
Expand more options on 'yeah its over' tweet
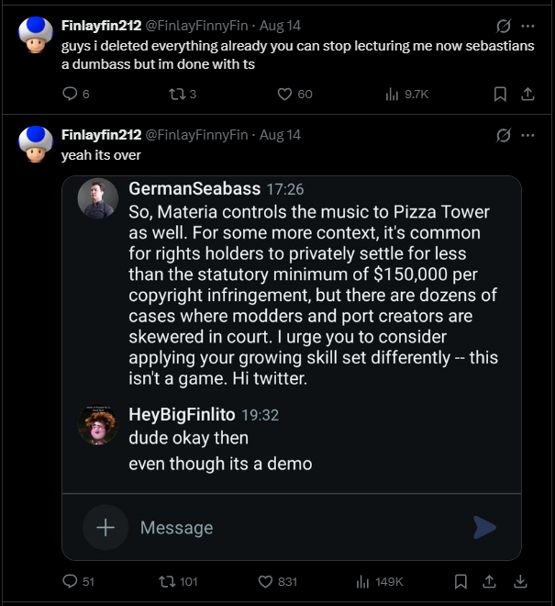(527, 135)
